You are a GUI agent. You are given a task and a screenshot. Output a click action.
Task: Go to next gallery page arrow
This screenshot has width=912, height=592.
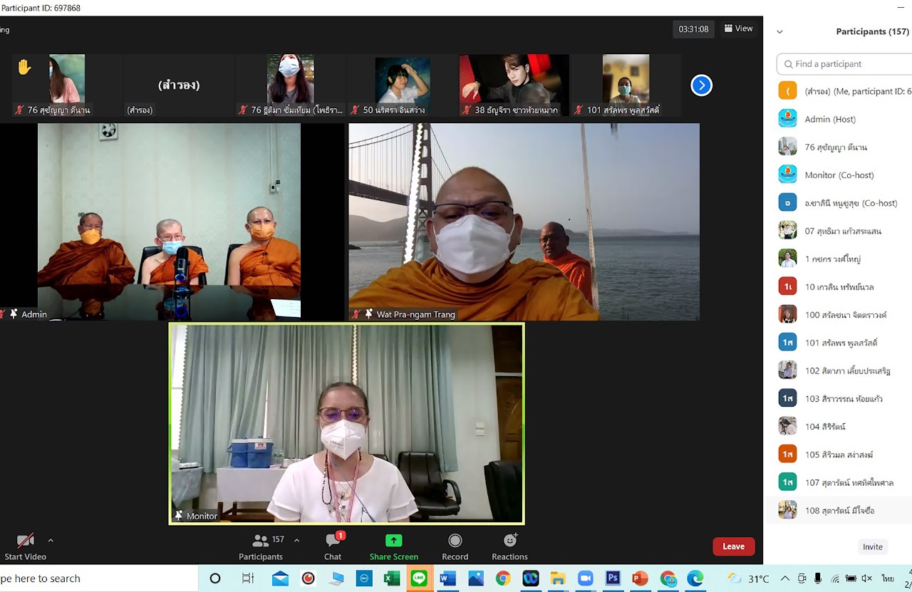tap(701, 85)
